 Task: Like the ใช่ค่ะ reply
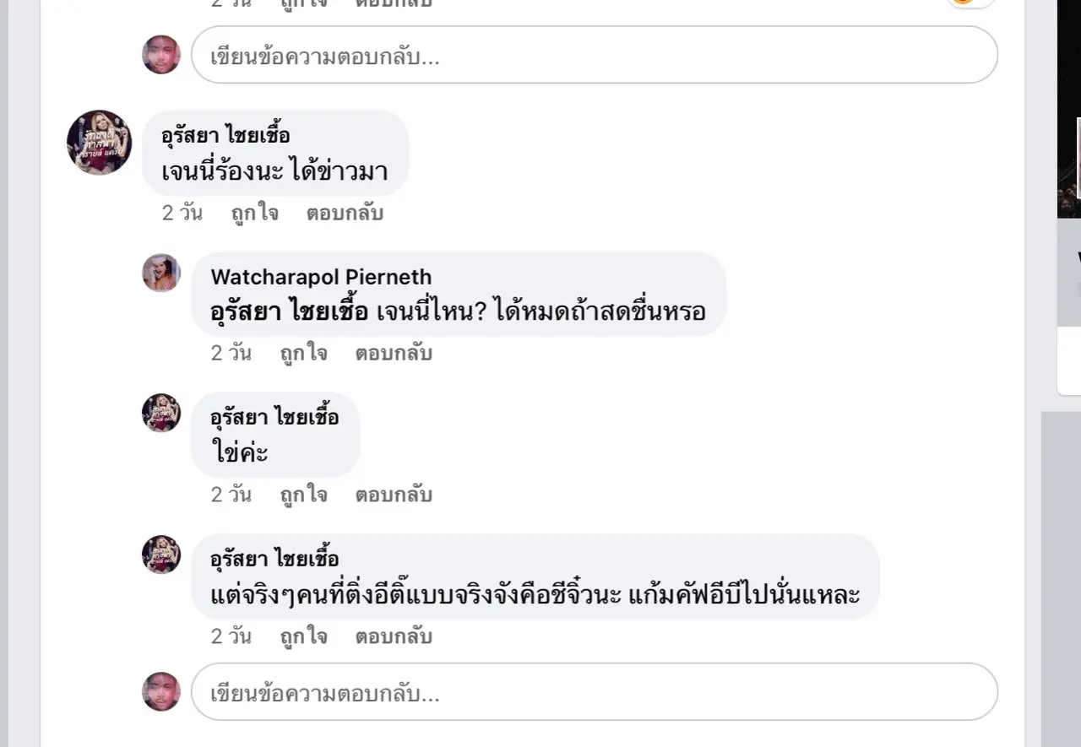pos(304,495)
